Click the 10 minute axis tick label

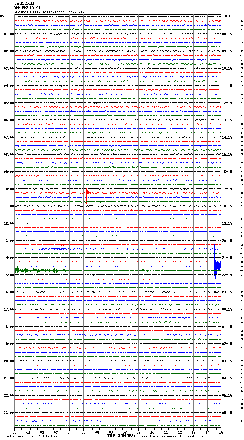(x=152, y=432)
